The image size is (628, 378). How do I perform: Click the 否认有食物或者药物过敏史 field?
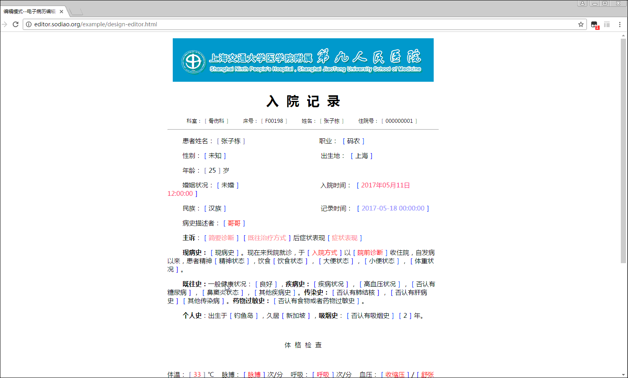click(316, 301)
